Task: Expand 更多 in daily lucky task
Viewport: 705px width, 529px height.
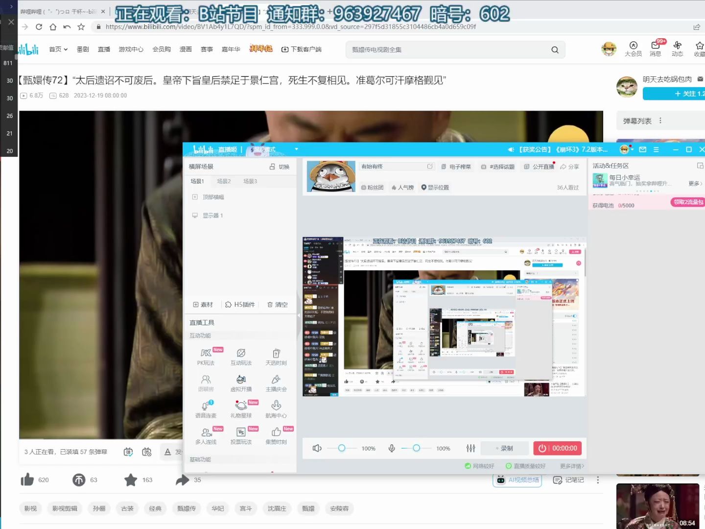Action: 695,184
